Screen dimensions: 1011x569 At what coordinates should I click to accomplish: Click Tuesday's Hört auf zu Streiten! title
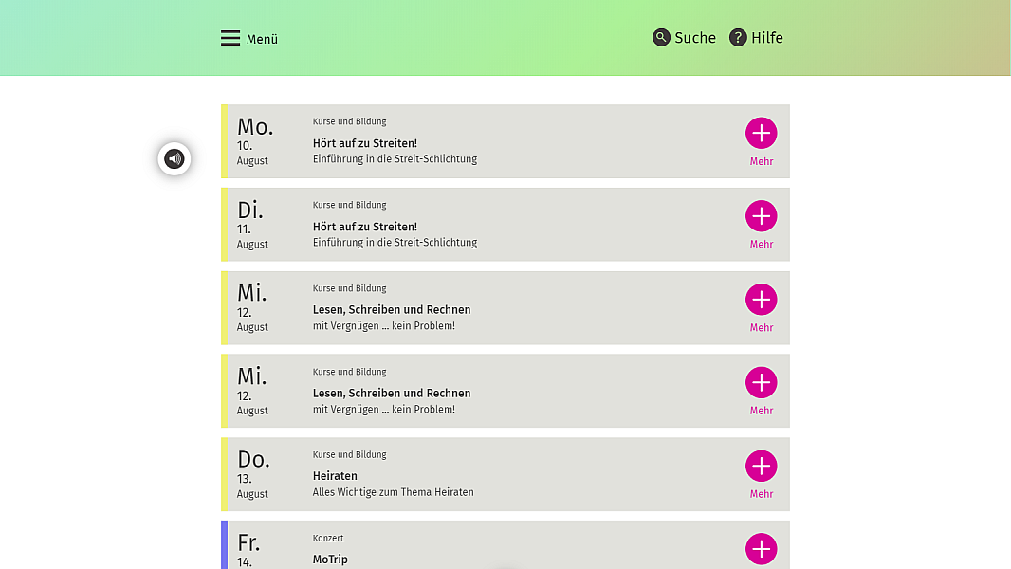[x=365, y=227]
